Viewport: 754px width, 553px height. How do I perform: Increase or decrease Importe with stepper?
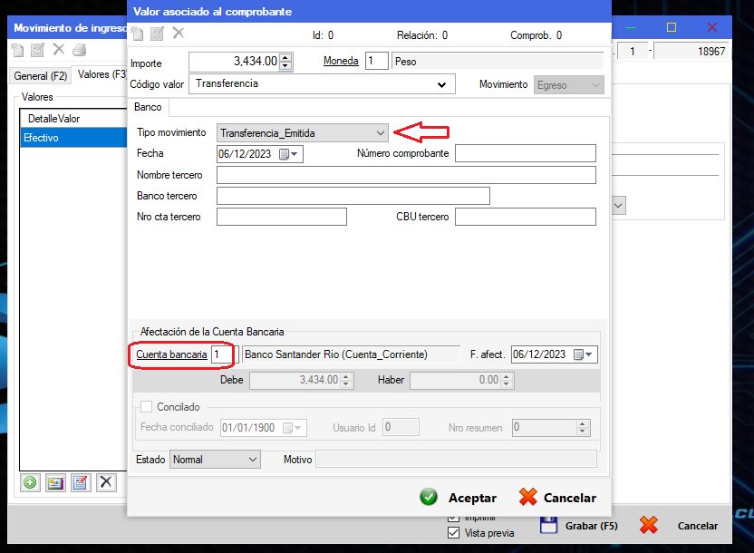[x=285, y=61]
